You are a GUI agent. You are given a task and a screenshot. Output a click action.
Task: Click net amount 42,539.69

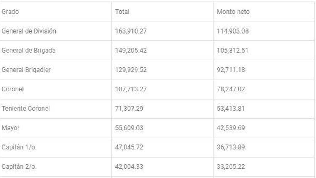231,128
